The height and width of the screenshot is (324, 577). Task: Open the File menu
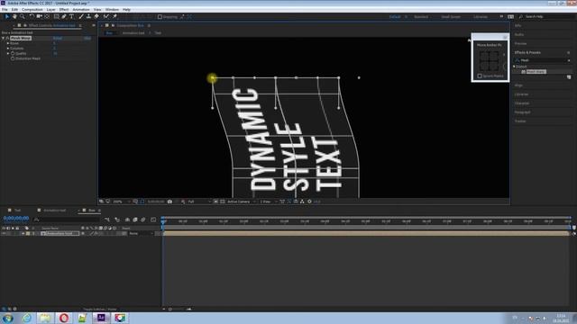(x=5, y=10)
